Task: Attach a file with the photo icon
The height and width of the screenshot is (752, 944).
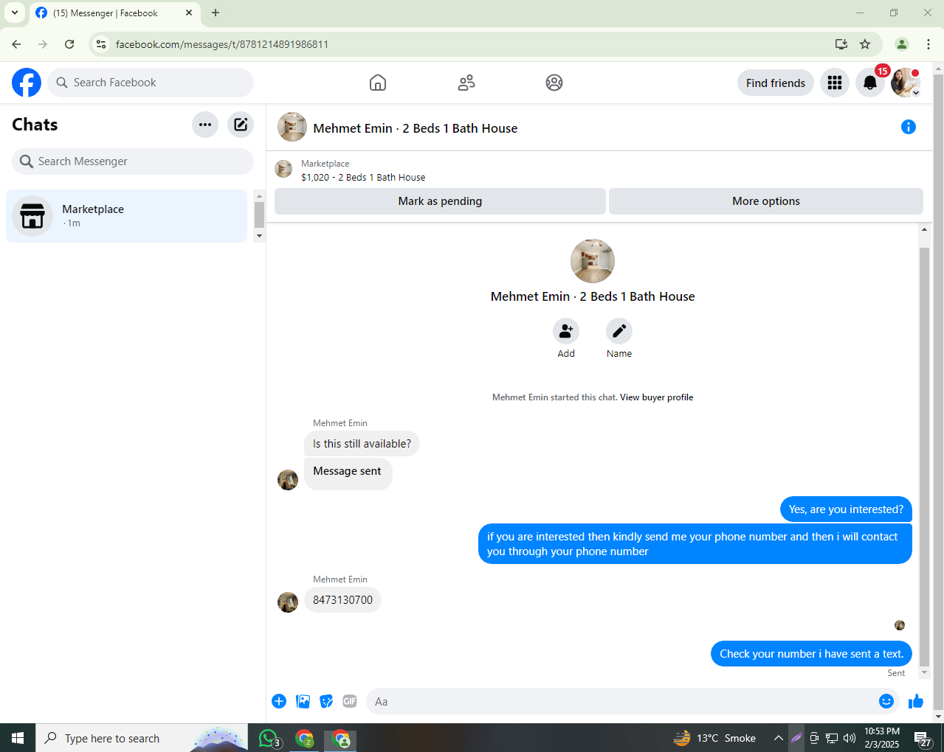Action: coord(303,701)
